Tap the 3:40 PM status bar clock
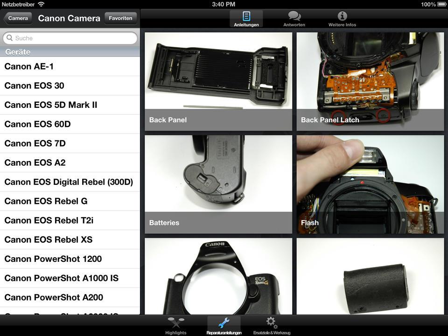 point(224,4)
